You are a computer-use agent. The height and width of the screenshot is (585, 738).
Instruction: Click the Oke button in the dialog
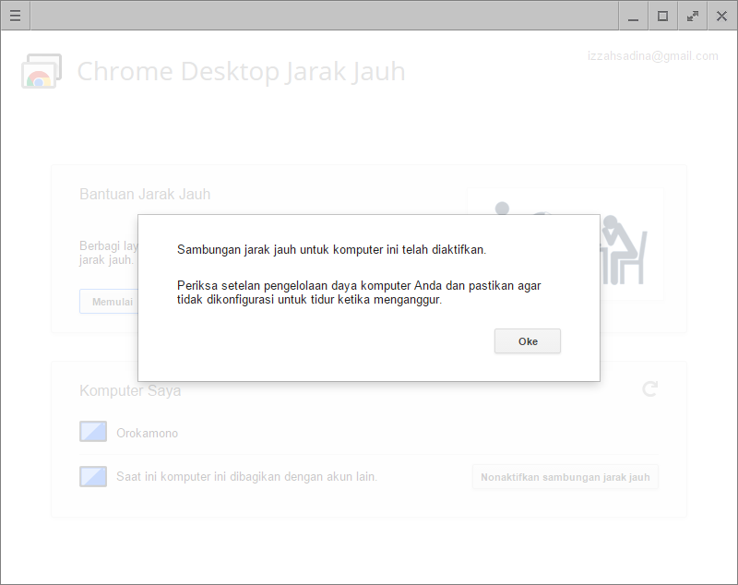point(527,341)
